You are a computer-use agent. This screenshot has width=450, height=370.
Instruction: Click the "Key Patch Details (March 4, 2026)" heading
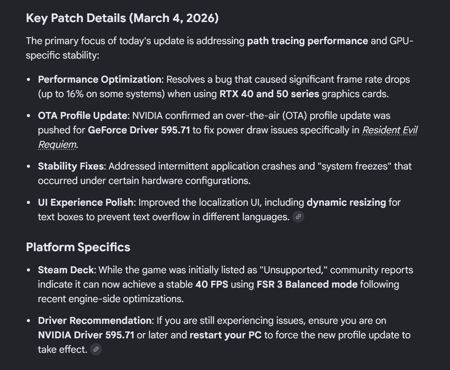(x=122, y=18)
